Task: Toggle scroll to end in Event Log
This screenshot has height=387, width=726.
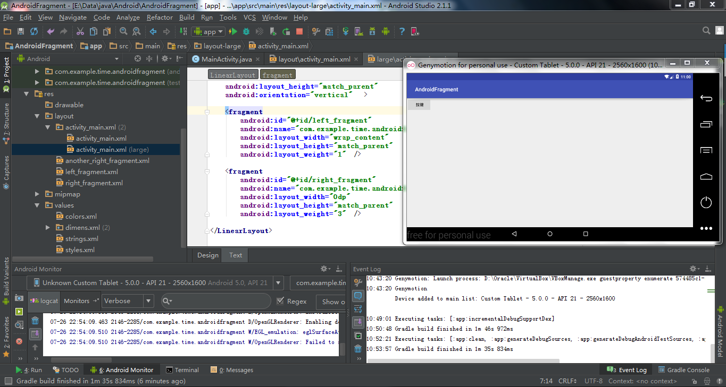Action: click(358, 322)
